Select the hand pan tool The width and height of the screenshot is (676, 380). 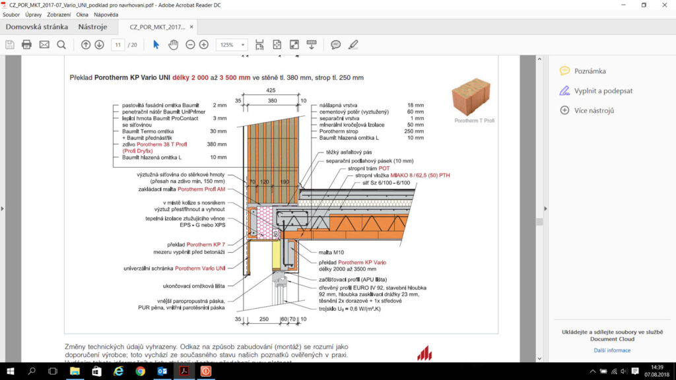[174, 45]
